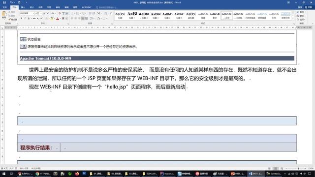Toggle Underline formatting
Image resolution: width=315 pixels, height=177 pixels.
[29, 19]
